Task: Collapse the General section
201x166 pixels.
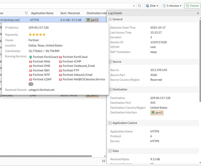Action: 110,19
